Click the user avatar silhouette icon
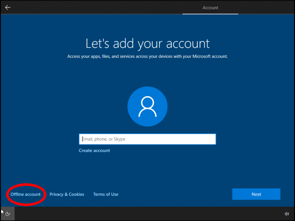 (147, 107)
